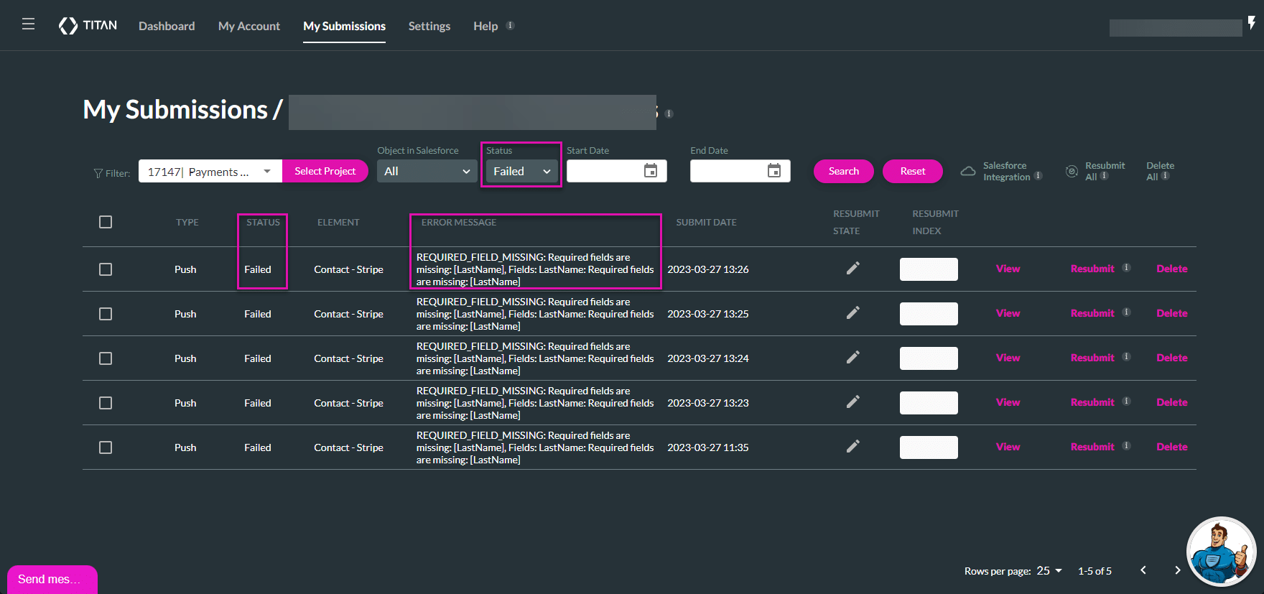Click View link for 13:25 submission
The height and width of the screenshot is (594, 1264).
[x=1008, y=313]
